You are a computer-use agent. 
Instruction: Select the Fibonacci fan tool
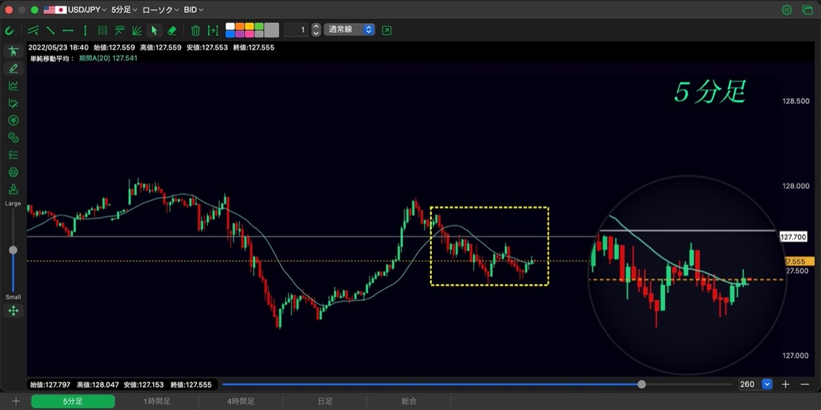click(137, 30)
